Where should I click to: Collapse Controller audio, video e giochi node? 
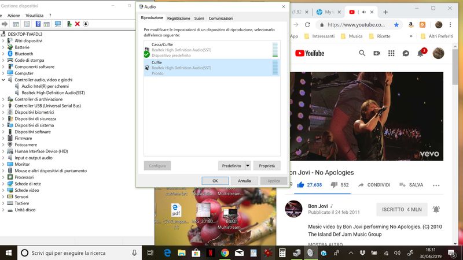(3, 80)
